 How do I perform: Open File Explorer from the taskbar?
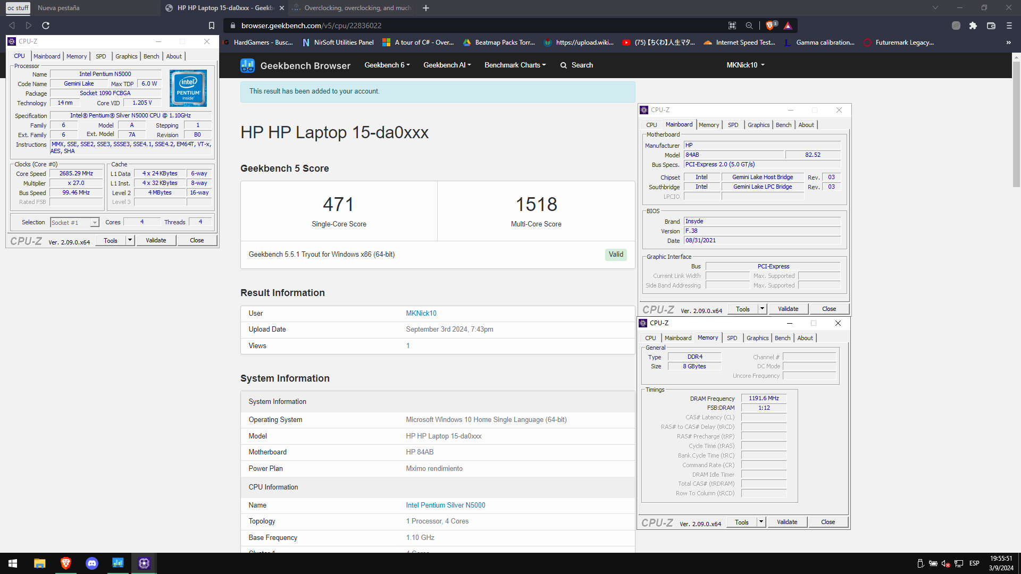click(x=39, y=563)
